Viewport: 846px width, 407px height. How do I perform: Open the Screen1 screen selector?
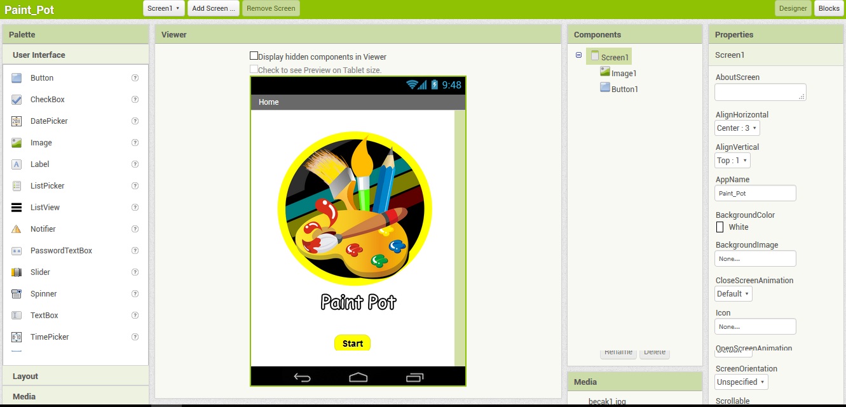click(163, 8)
